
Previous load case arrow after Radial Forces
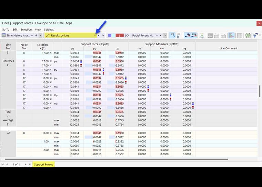tap(161, 36)
